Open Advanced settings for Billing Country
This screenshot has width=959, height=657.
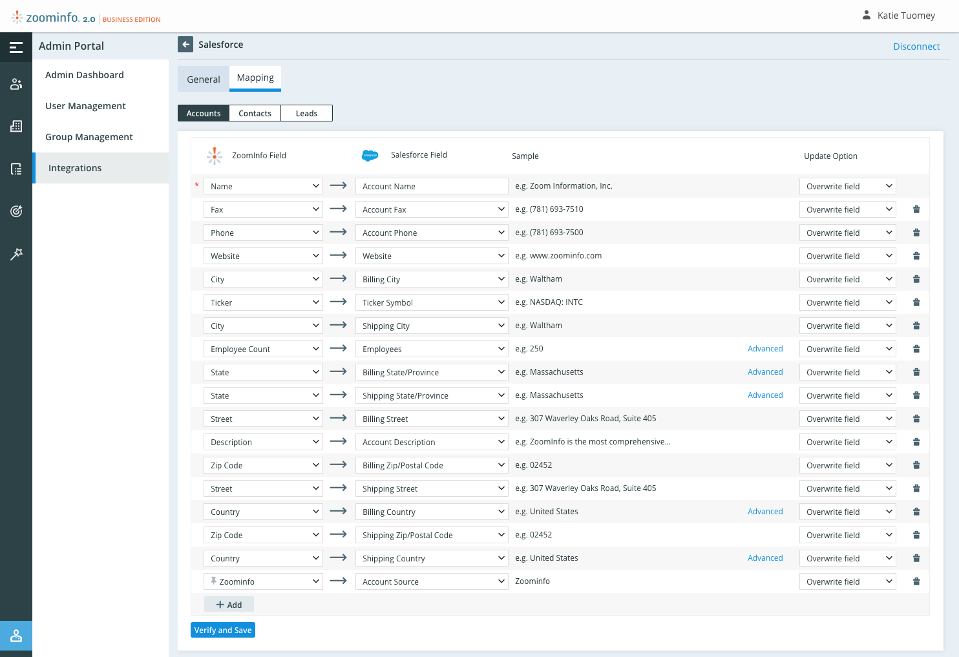(x=765, y=512)
